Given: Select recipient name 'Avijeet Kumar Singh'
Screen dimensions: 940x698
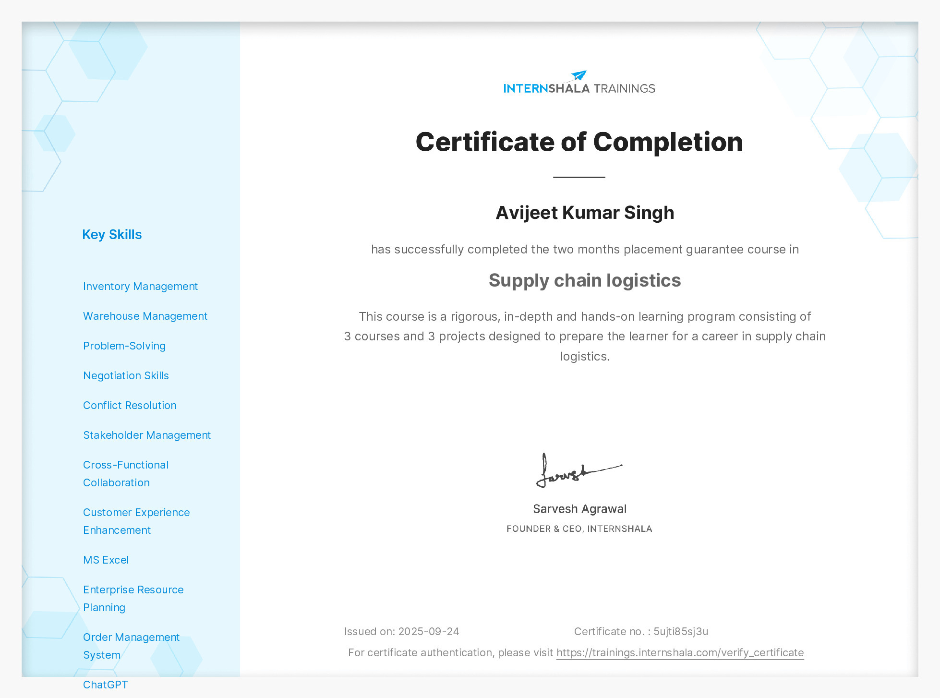Looking at the screenshot, I should [585, 213].
